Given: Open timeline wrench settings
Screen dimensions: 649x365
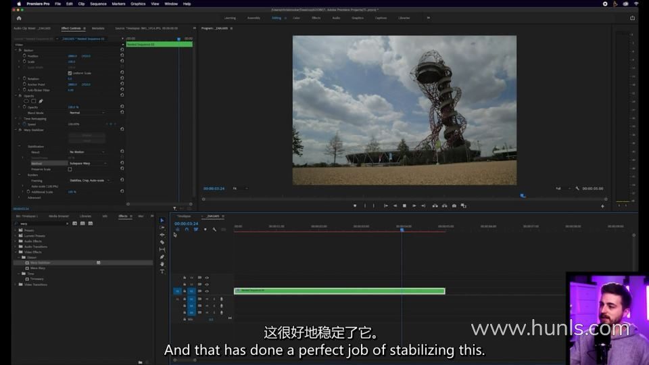Looking at the screenshot, I should (214, 229).
